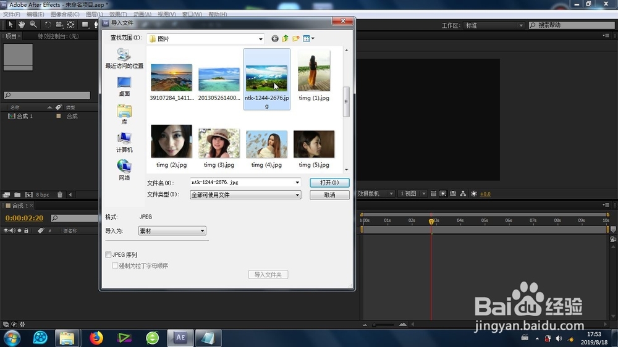Click the 0:00:02:20 current time display
The width and height of the screenshot is (618, 347).
point(24,218)
